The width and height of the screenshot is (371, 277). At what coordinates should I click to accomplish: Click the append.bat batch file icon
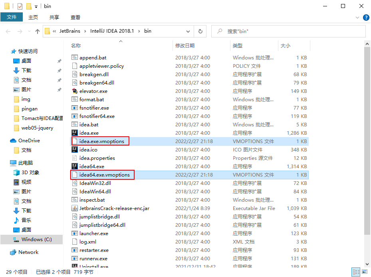click(75, 58)
